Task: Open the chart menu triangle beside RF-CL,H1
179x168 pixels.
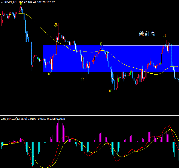Action: click(x=2, y=2)
